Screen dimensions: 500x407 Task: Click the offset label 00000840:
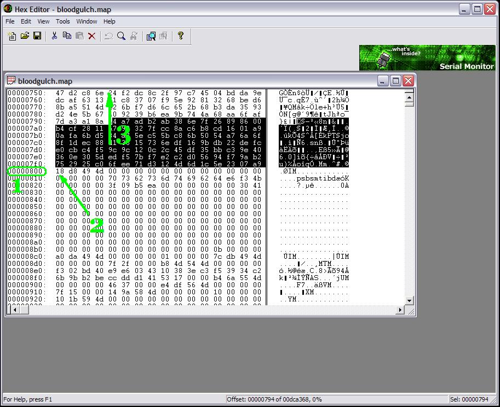(x=27, y=200)
